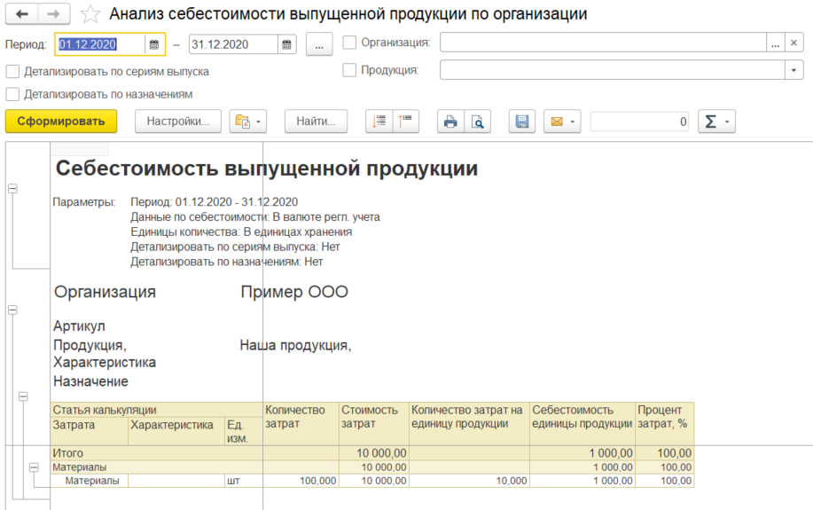Toggle Детализировать по назначениям checkbox
Screen dimensions: 813x510
tap(12, 94)
